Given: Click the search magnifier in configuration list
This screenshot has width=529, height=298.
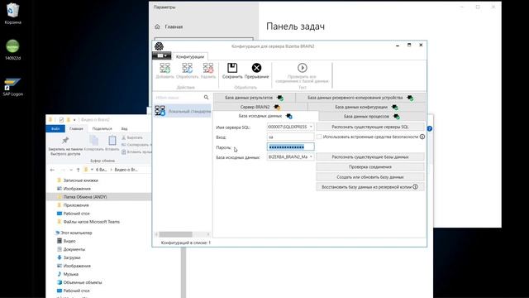Looking at the screenshot, I should pos(206,98).
